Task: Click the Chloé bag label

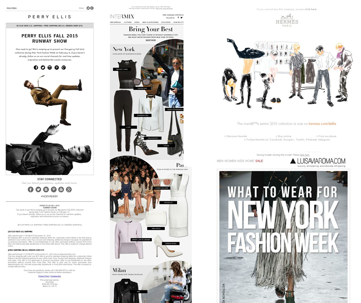Action: click(166, 146)
